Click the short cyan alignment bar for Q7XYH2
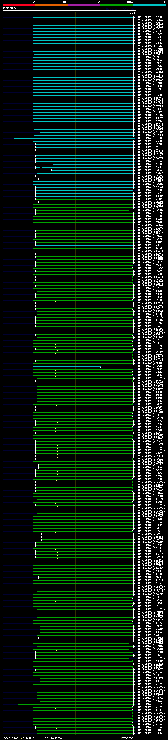Viewport: 168px width, 740px height. point(67,366)
